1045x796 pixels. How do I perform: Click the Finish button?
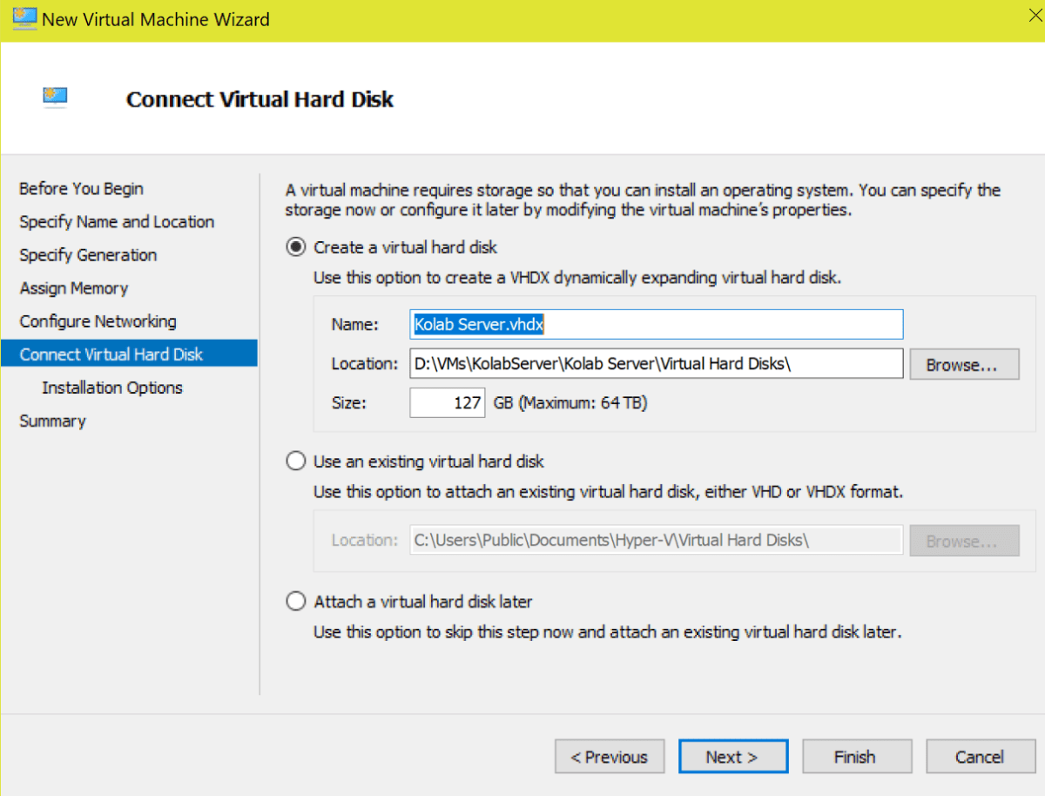[x=856, y=756]
